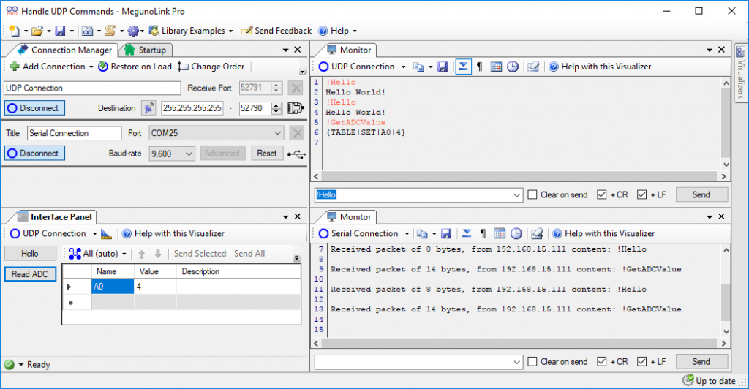Select the A0 name cell in table
Viewport: 749px width, 389px height.
click(x=113, y=287)
